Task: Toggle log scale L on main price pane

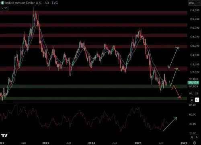Action: pyautogui.click(x=197, y=100)
